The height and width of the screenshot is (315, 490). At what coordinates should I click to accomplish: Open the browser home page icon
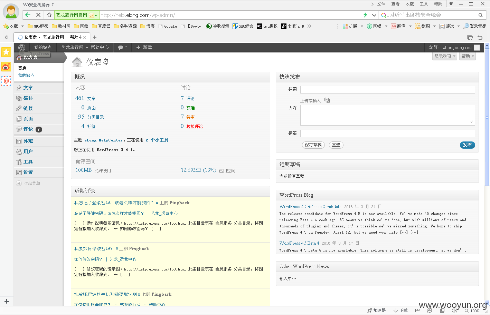(x=49, y=15)
